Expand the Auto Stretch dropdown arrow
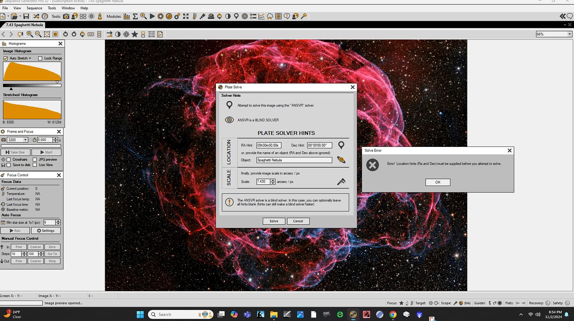Screen dimensions: 574x321 (30, 58)
